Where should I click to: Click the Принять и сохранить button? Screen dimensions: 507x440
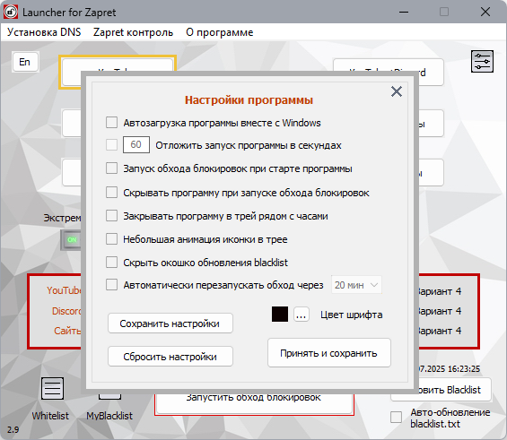[x=328, y=353]
